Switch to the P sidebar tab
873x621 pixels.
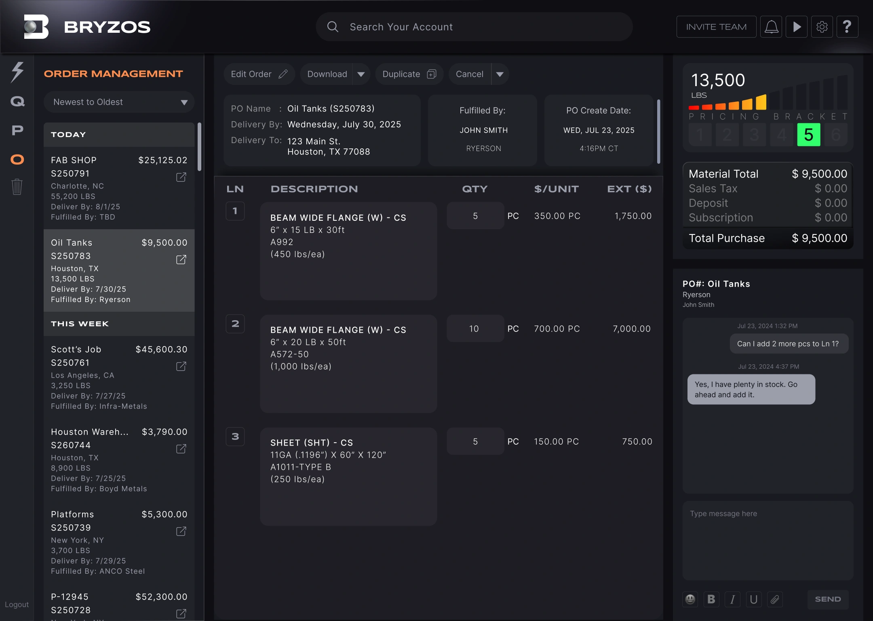click(x=17, y=130)
